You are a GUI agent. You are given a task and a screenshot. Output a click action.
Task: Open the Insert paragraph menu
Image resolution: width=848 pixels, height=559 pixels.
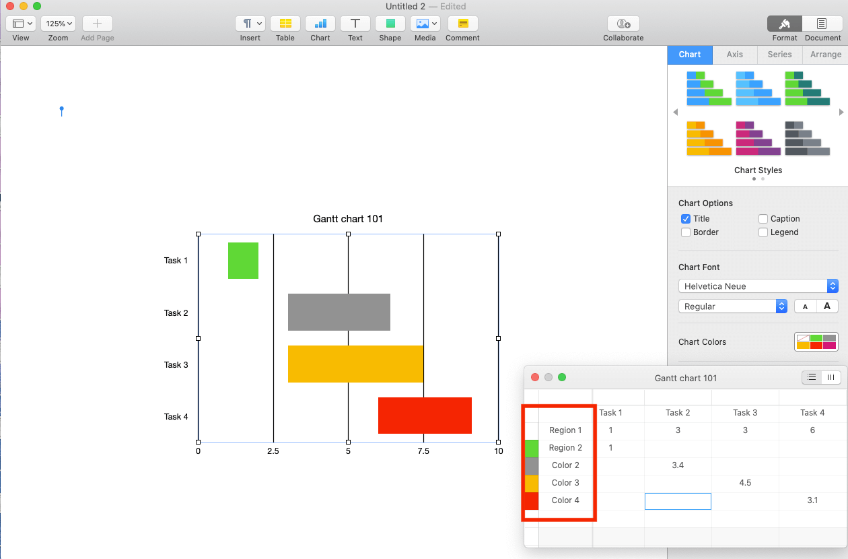point(250,23)
